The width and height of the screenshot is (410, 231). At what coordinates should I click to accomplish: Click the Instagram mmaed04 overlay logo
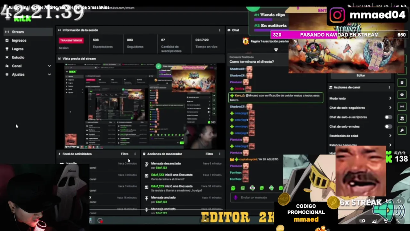(x=337, y=15)
